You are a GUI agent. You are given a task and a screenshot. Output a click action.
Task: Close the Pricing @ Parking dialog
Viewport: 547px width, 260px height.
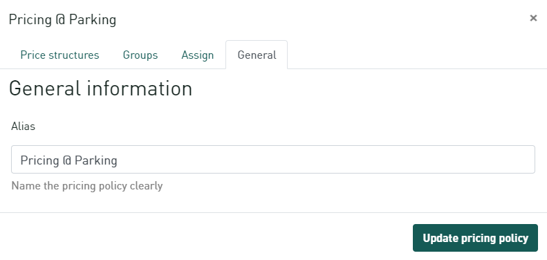click(533, 18)
